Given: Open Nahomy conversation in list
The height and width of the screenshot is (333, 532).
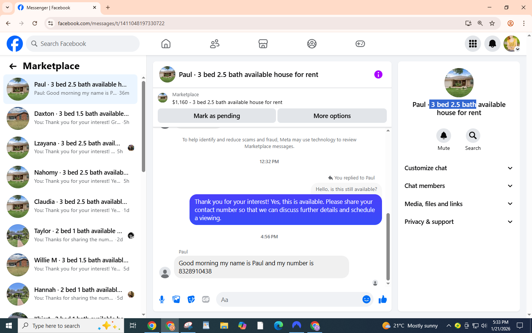Looking at the screenshot, I should (x=70, y=177).
